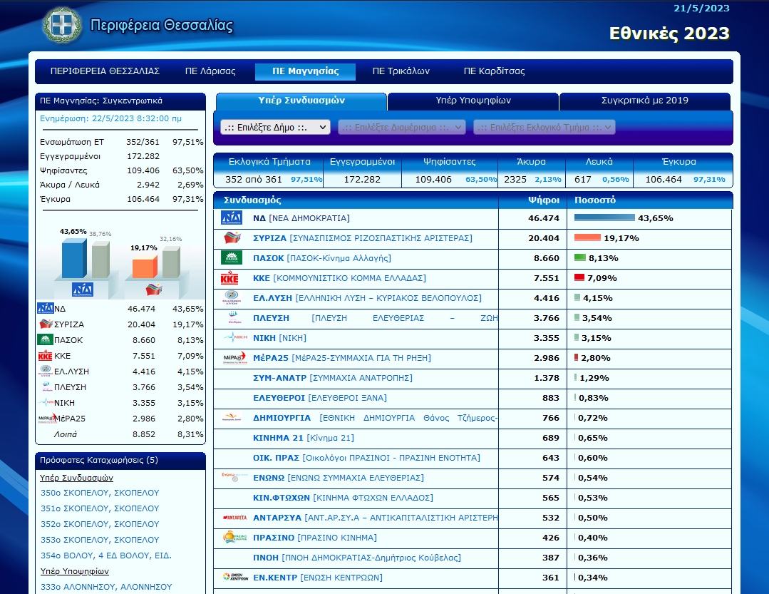This screenshot has width=769, height=594.
Task: Click the 'Ψήφοι' column header
Action: (x=543, y=200)
